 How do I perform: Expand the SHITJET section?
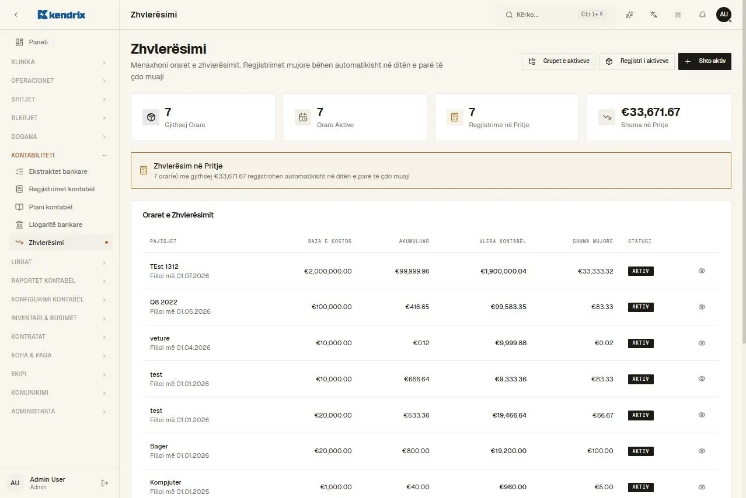pos(59,99)
